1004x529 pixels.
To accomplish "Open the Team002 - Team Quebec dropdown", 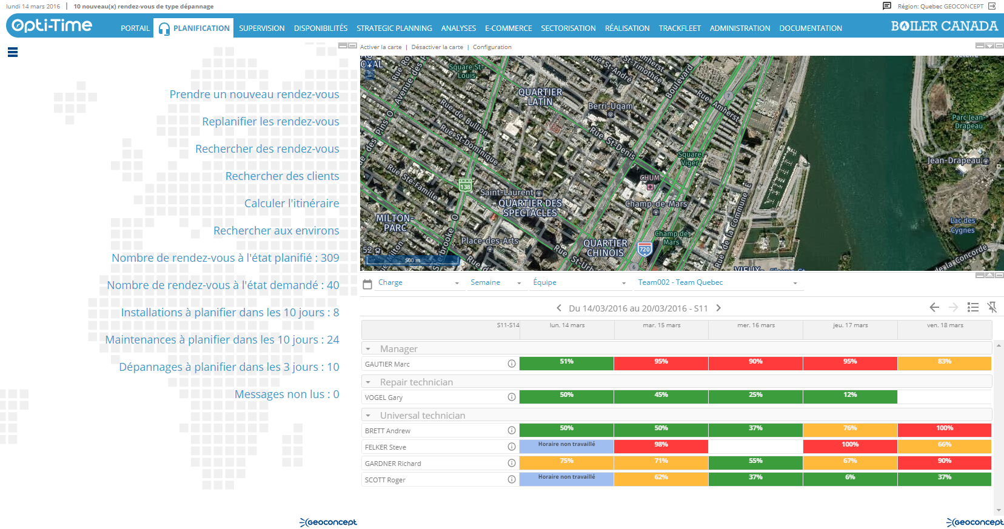I will coord(718,282).
